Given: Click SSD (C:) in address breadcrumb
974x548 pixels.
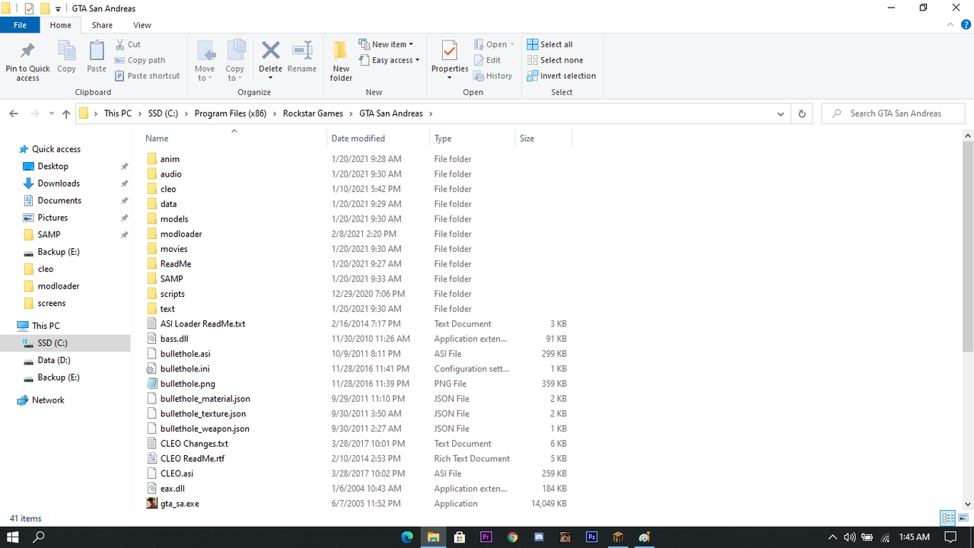Looking at the screenshot, I should (x=163, y=113).
